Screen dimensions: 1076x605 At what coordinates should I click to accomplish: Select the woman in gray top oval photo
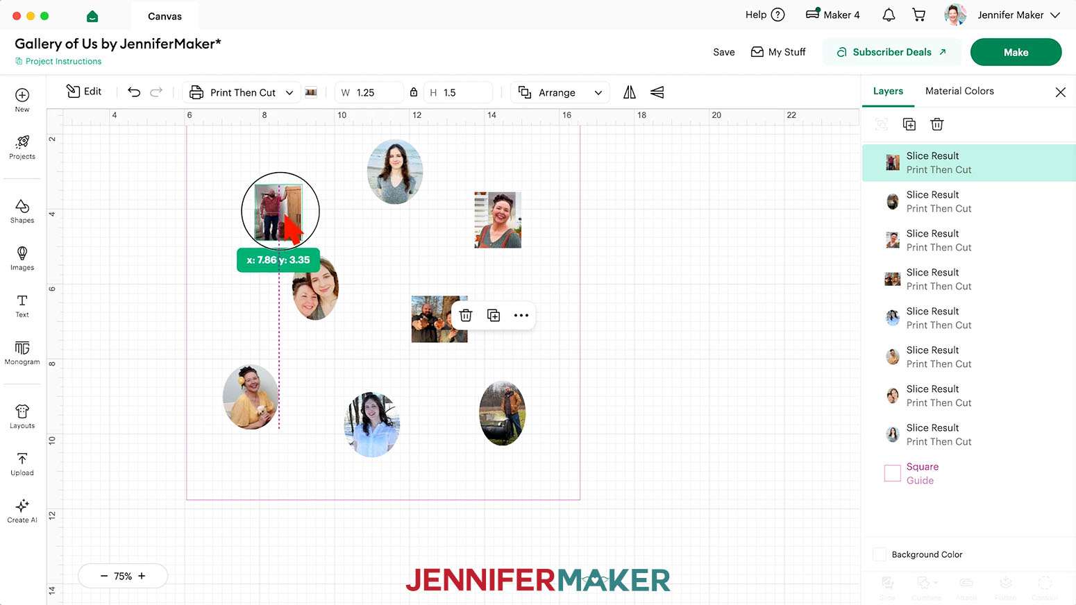click(395, 172)
